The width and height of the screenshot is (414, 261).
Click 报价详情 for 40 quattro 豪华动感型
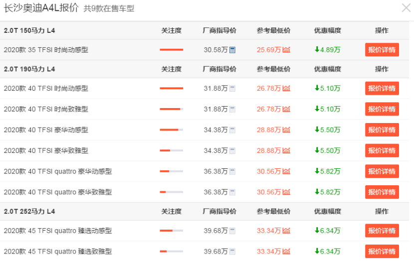[x=382, y=171]
